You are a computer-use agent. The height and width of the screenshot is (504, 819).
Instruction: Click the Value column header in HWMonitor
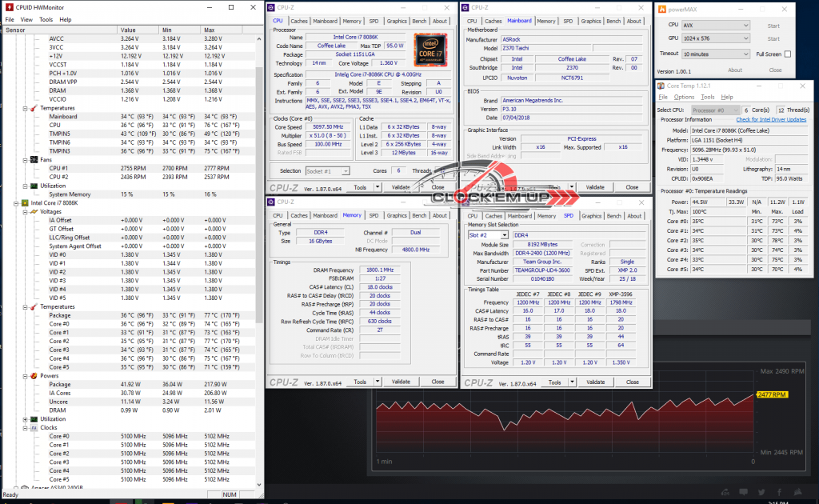138,30
